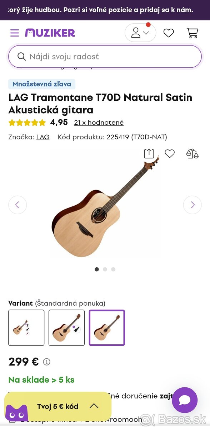Open the wishlist via header heart icon

pyautogui.click(x=169, y=33)
